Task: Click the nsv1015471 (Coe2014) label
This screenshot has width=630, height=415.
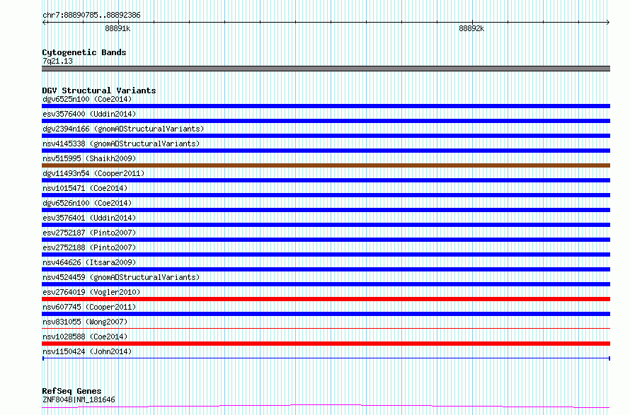Action: coord(85,188)
